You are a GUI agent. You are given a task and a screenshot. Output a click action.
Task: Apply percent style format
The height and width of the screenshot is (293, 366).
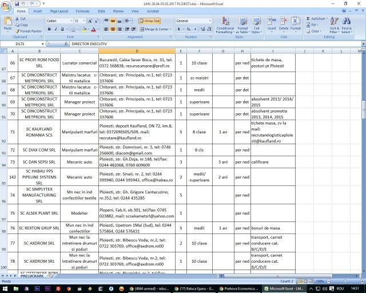click(x=189, y=29)
